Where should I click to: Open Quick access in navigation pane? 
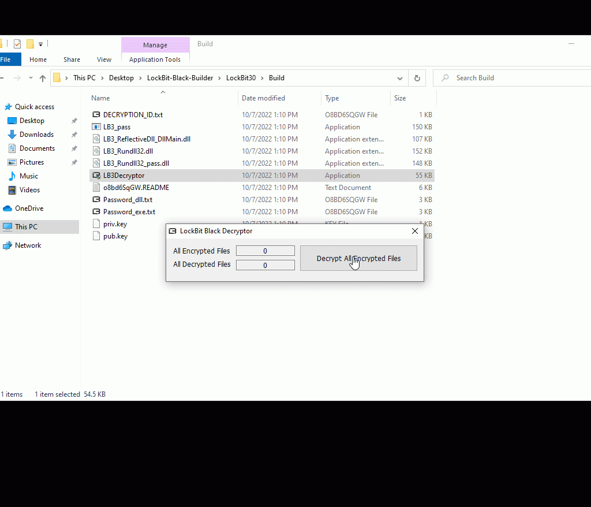[34, 107]
